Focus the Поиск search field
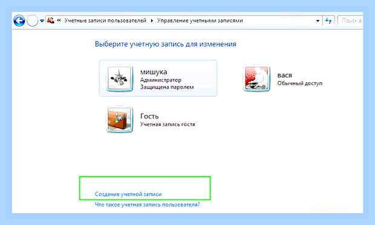Viewport: 375px width, 225px height. tap(350, 21)
